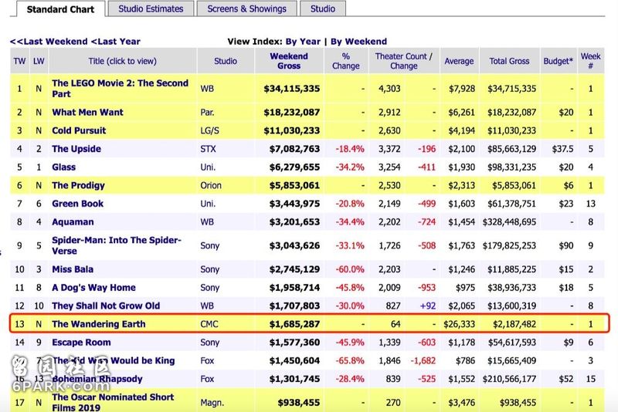
Task: Click the $37.5 budget for The Upside
Action: coord(563,149)
